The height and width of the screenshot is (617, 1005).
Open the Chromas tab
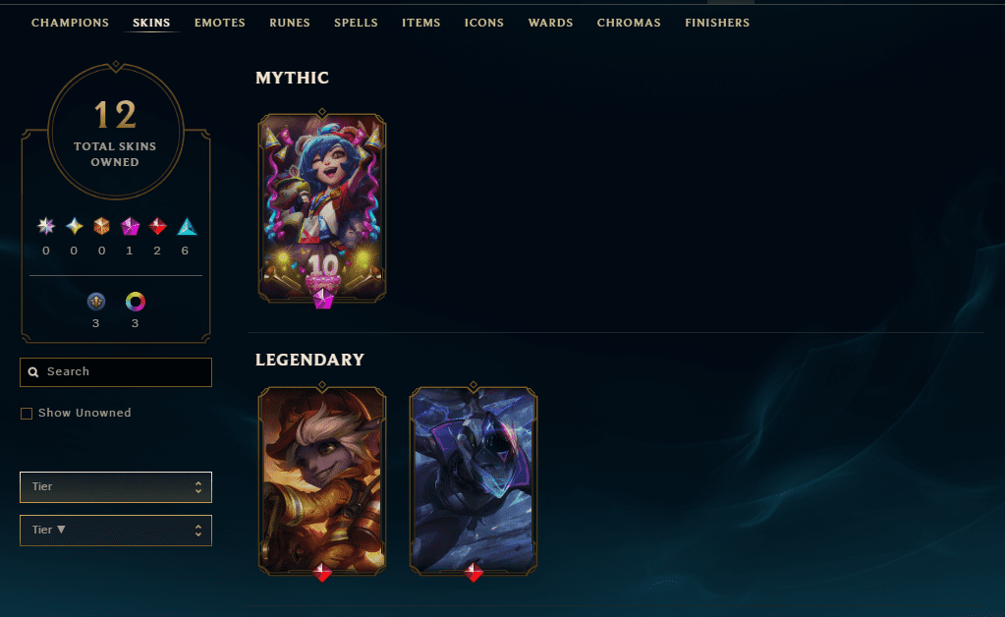pos(629,23)
